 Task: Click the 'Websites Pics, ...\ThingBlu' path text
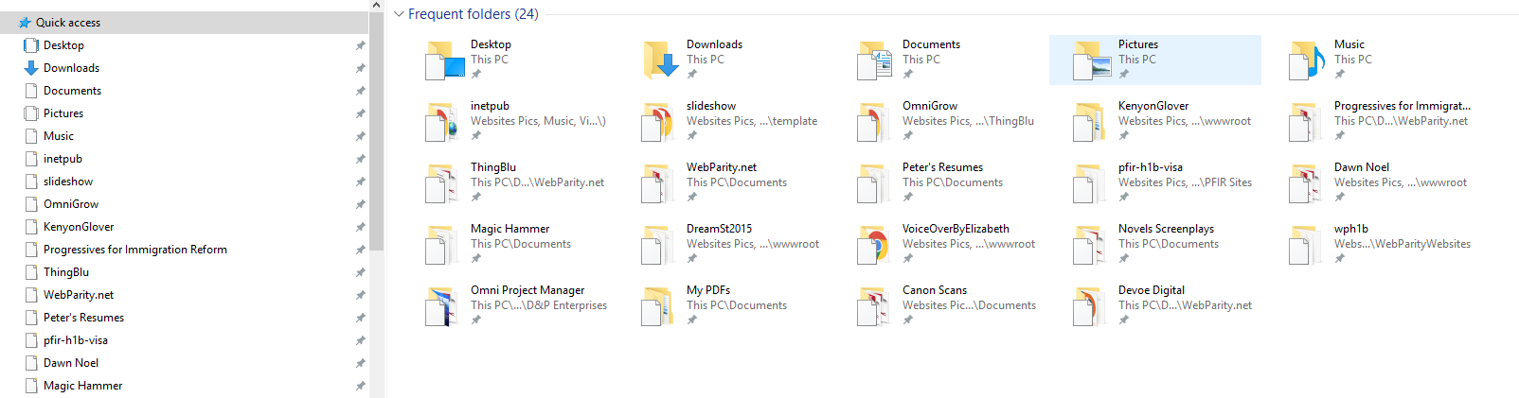point(968,121)
